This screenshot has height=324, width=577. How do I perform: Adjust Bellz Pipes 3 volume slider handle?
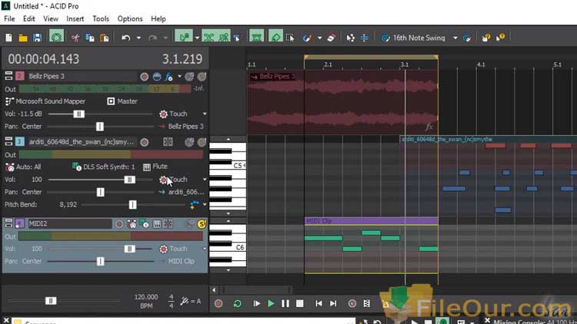(78, 114)
